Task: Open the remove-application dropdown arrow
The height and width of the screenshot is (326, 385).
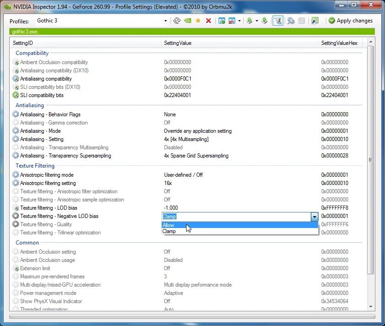Action: 239,21
